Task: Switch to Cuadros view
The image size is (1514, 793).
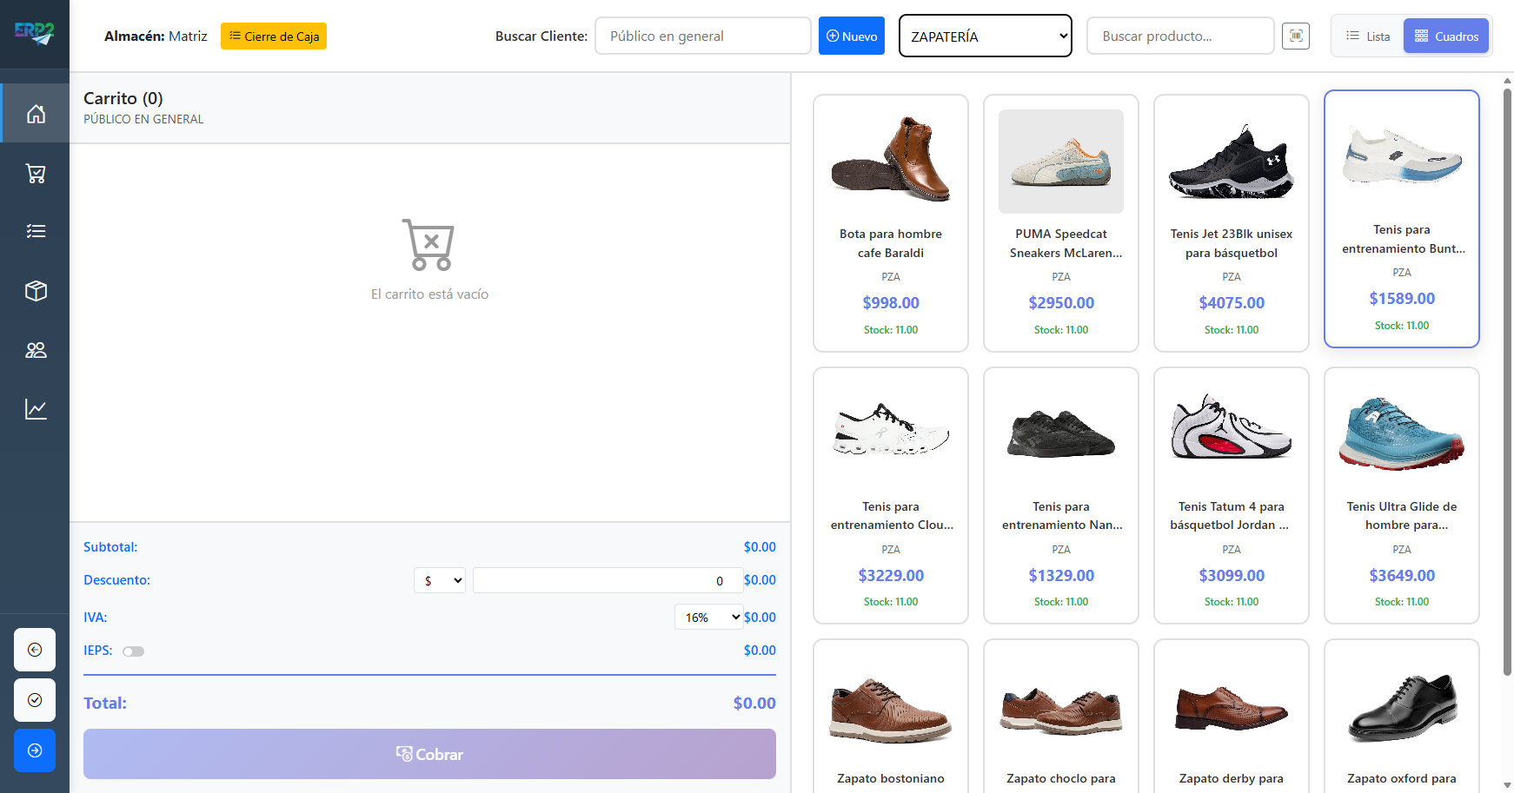Action: point(1446,36)
